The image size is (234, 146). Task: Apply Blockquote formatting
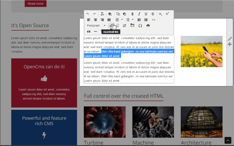pyautogui.click(x=89, y=31)
